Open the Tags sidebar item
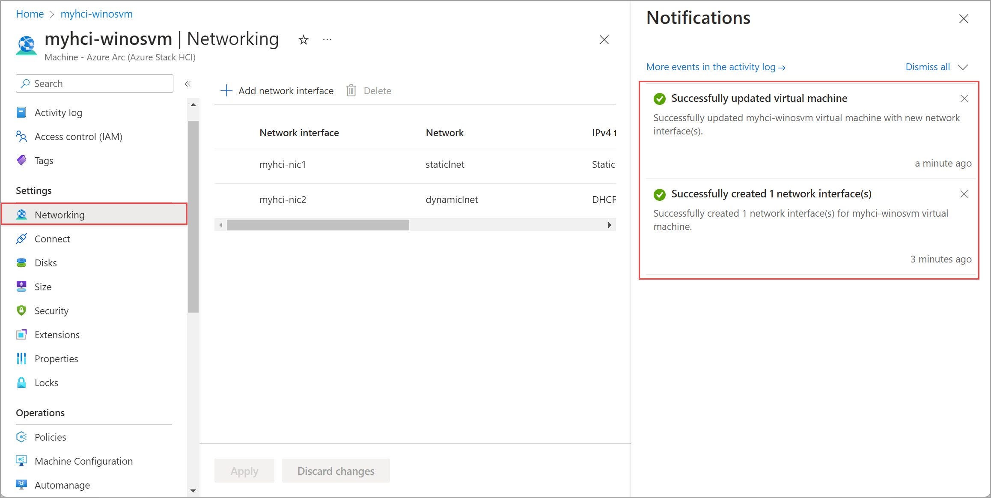Screen dimensions: 991x498 (44, 161)
